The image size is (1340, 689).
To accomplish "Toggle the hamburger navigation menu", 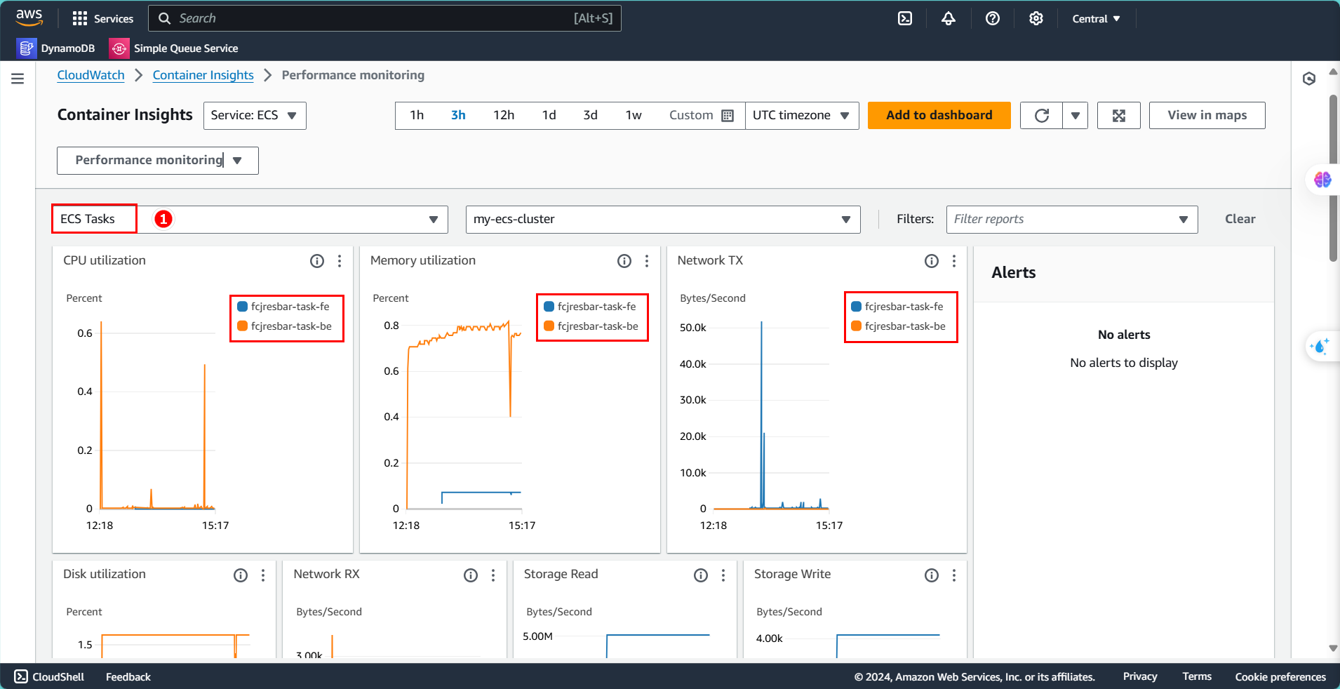I will (18, 79).
